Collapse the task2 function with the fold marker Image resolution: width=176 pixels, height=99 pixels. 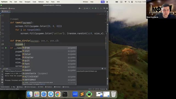[x=9, y=23]
